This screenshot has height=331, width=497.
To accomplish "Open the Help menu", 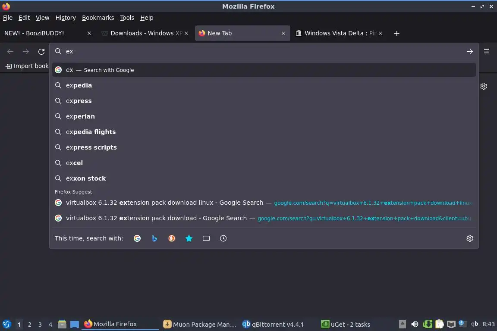I will (147, 18).
